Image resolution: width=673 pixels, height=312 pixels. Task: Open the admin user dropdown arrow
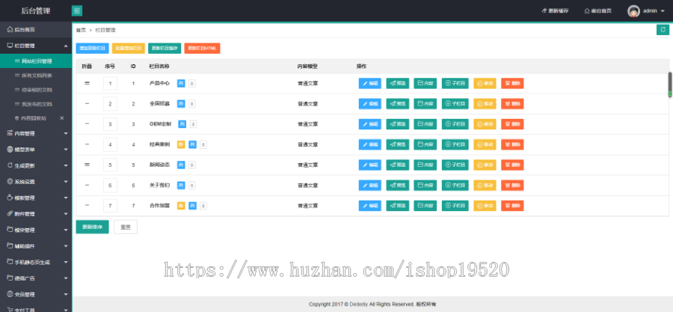point(663,11)
